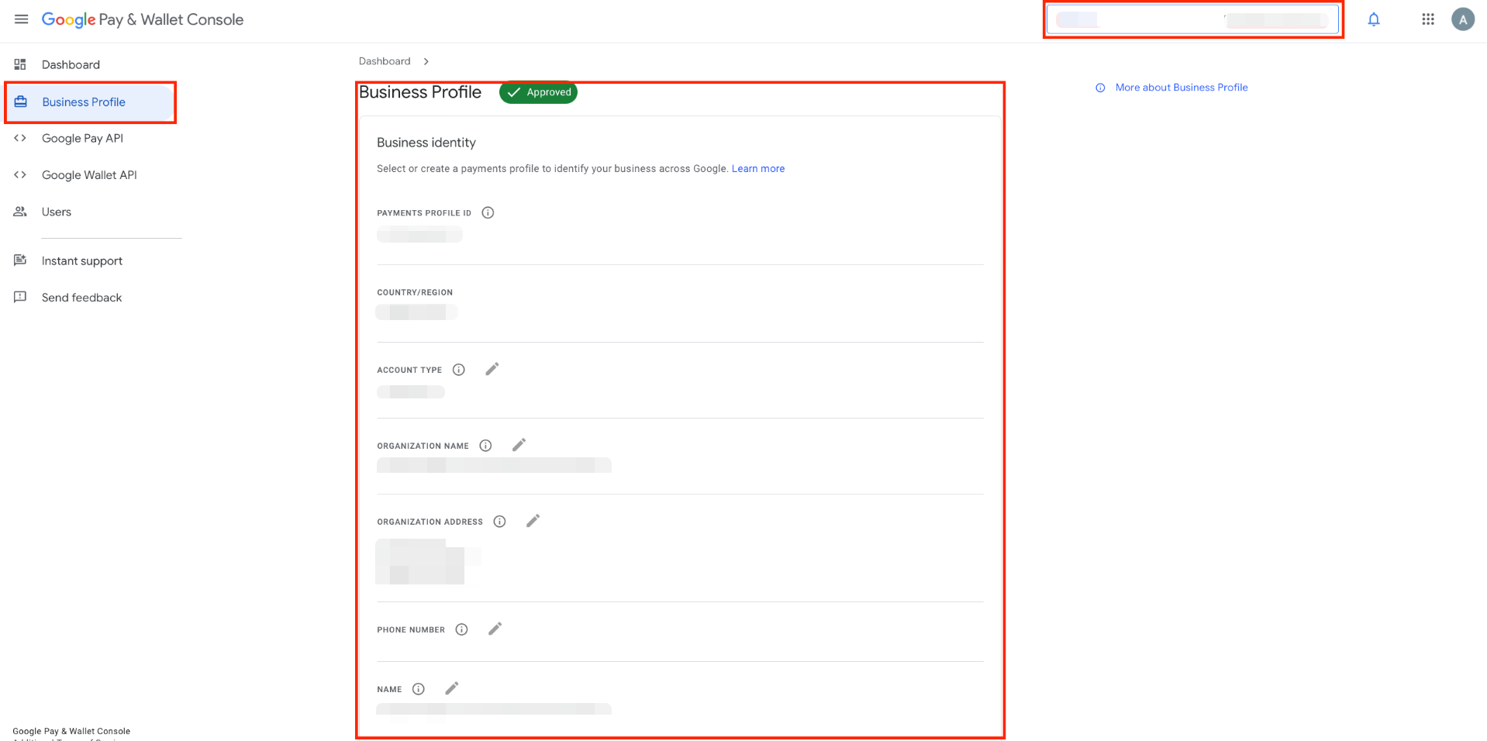Show info for Phone Number
Image resolution: width=1487 pixels, height=741 pixels.
[461, 629]
